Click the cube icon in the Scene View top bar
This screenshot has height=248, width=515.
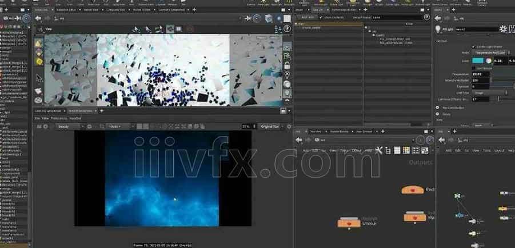268,19
